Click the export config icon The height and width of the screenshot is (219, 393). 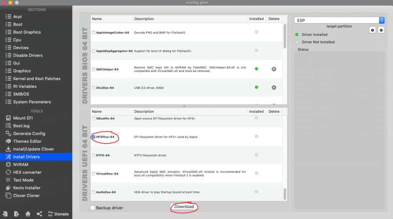coord(17,214)
